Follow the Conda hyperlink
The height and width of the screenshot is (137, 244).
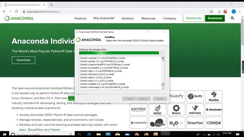point(99,120)
